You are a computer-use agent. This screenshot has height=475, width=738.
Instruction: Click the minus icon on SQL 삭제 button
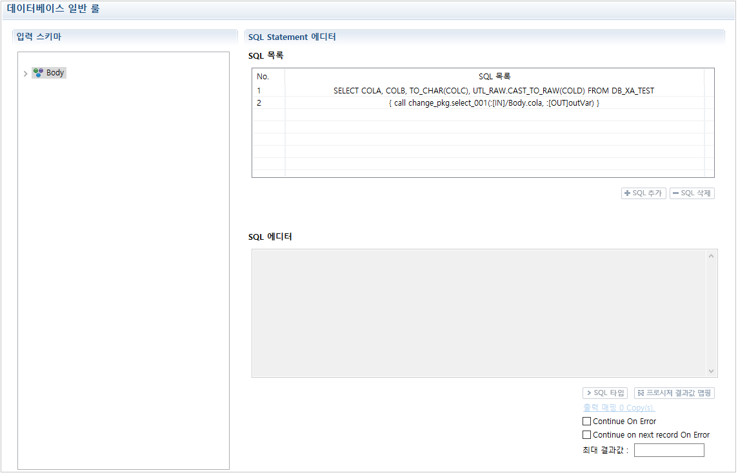675,193
